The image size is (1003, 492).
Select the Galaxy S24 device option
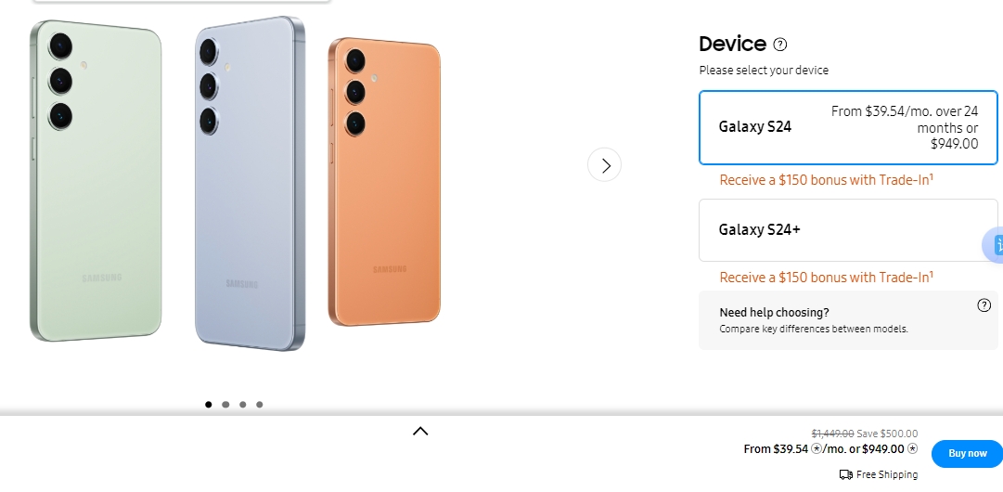(848, 127)
